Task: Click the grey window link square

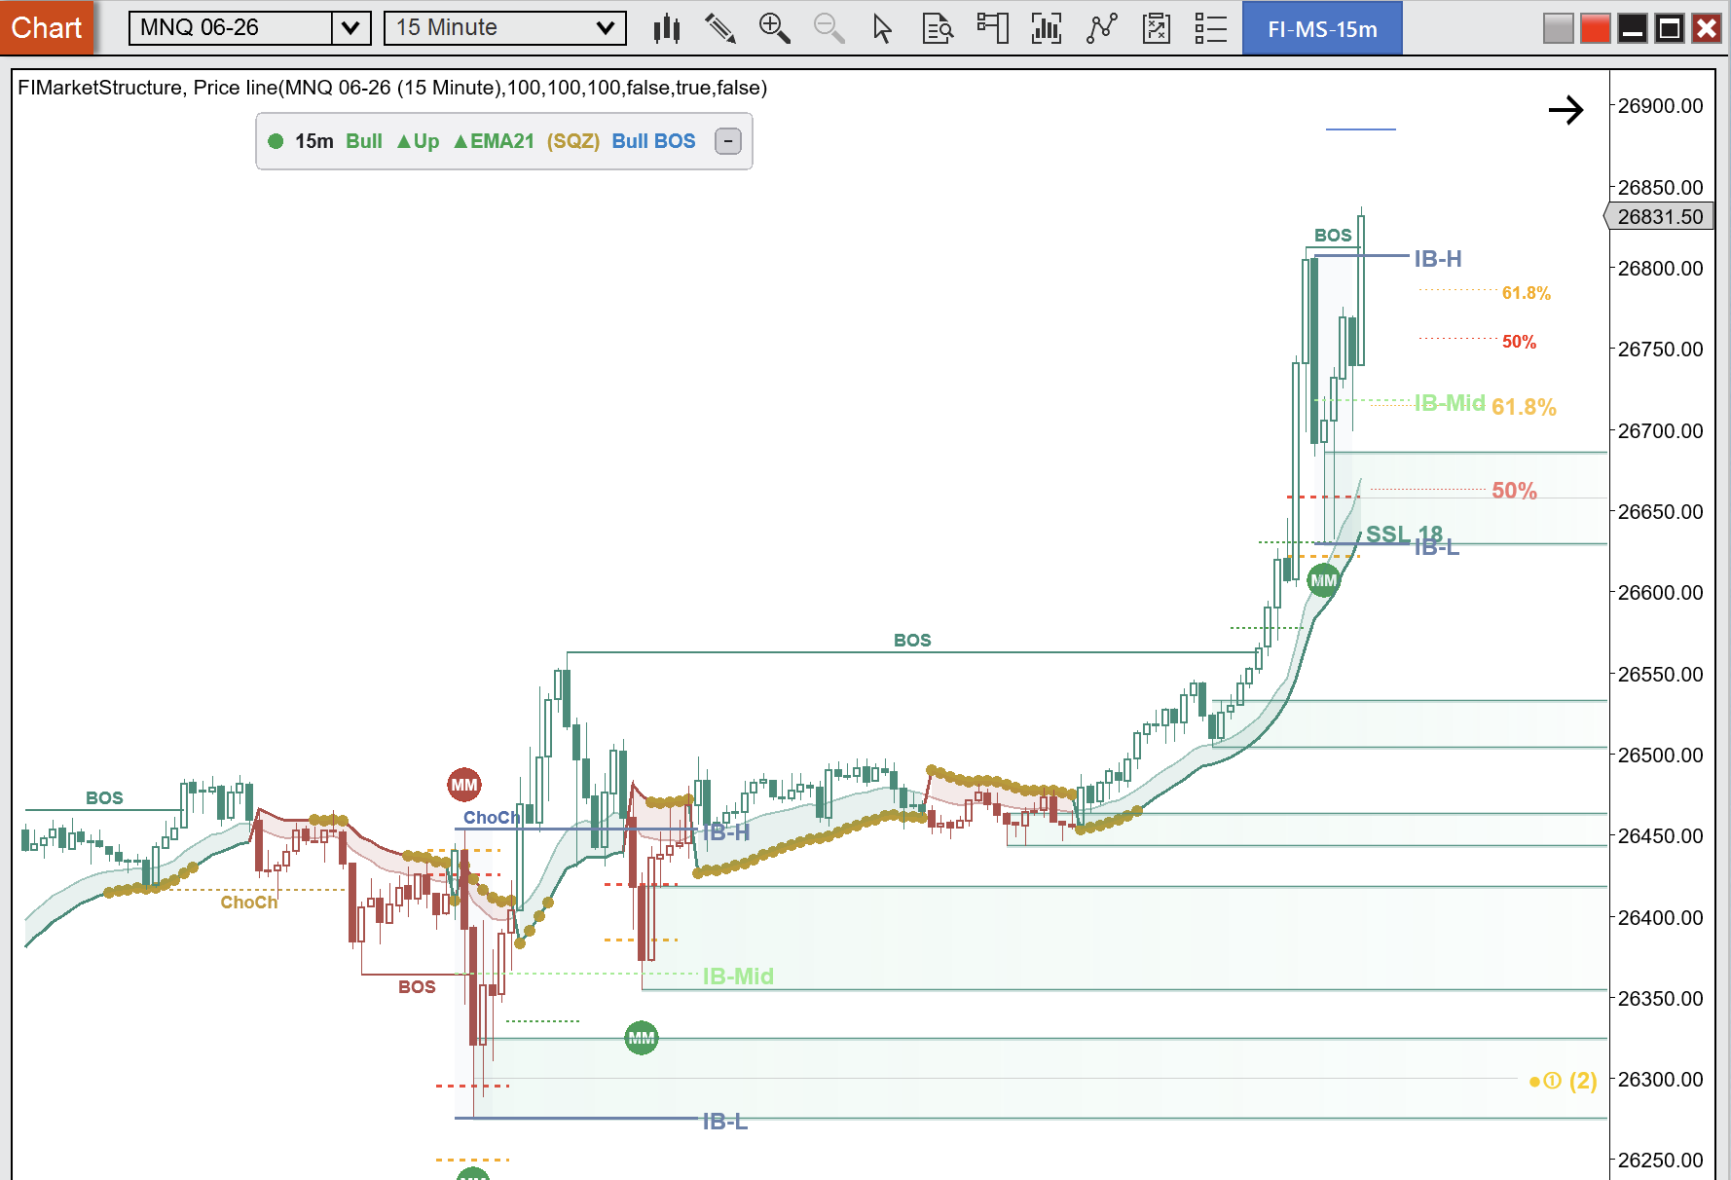Action: pos(1559,28)
